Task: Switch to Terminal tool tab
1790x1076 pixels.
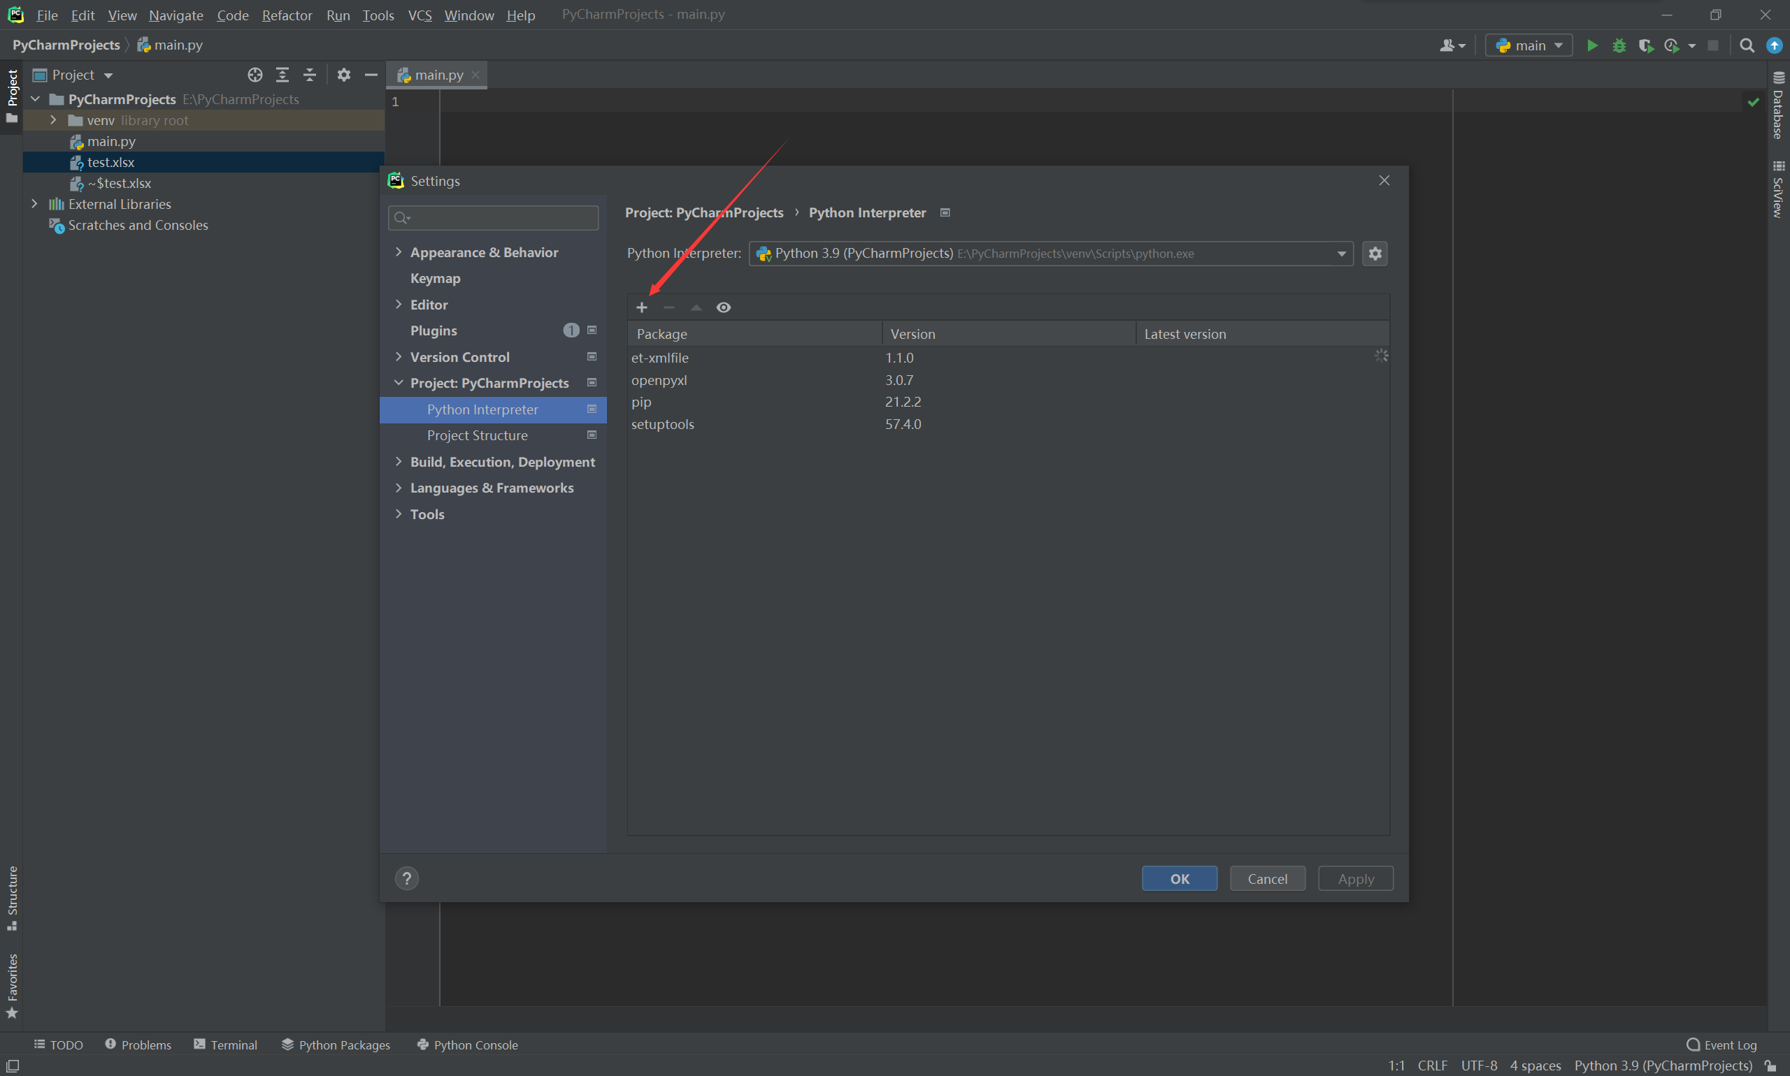Action: tap(225, 1045)
